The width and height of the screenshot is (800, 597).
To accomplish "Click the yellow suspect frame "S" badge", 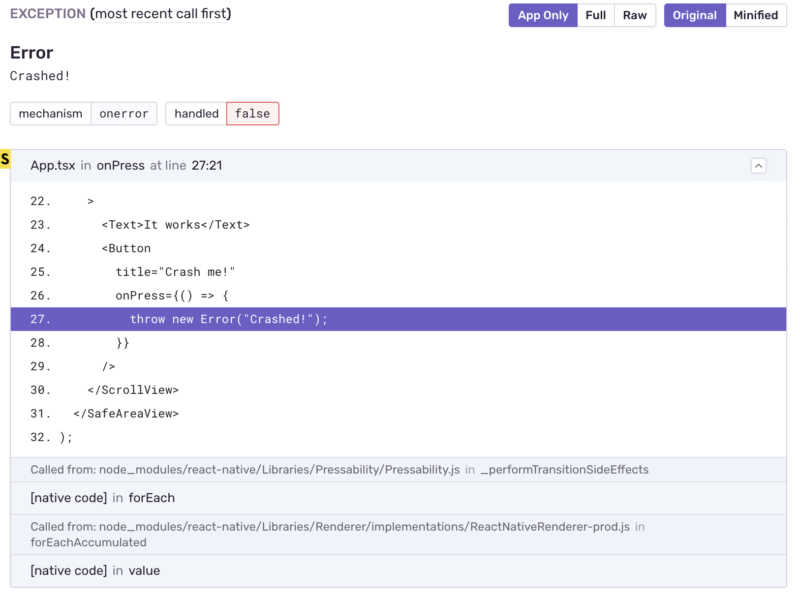I will coord(6,158).
